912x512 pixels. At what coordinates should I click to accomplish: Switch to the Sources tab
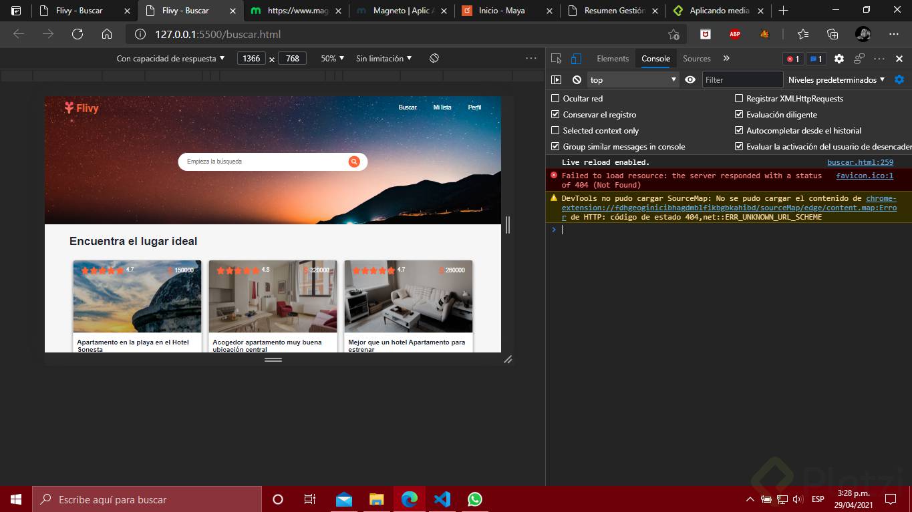[x=697, y=59]
